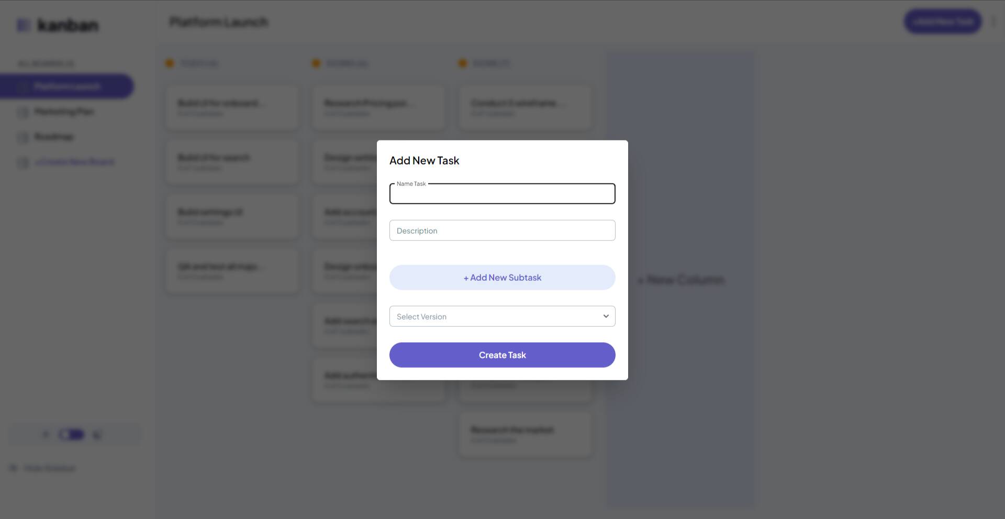
Task: Toggle the dark mode theme switch
Action: 71,435
